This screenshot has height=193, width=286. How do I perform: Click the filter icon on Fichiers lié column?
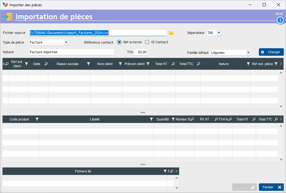click(165, 171)
